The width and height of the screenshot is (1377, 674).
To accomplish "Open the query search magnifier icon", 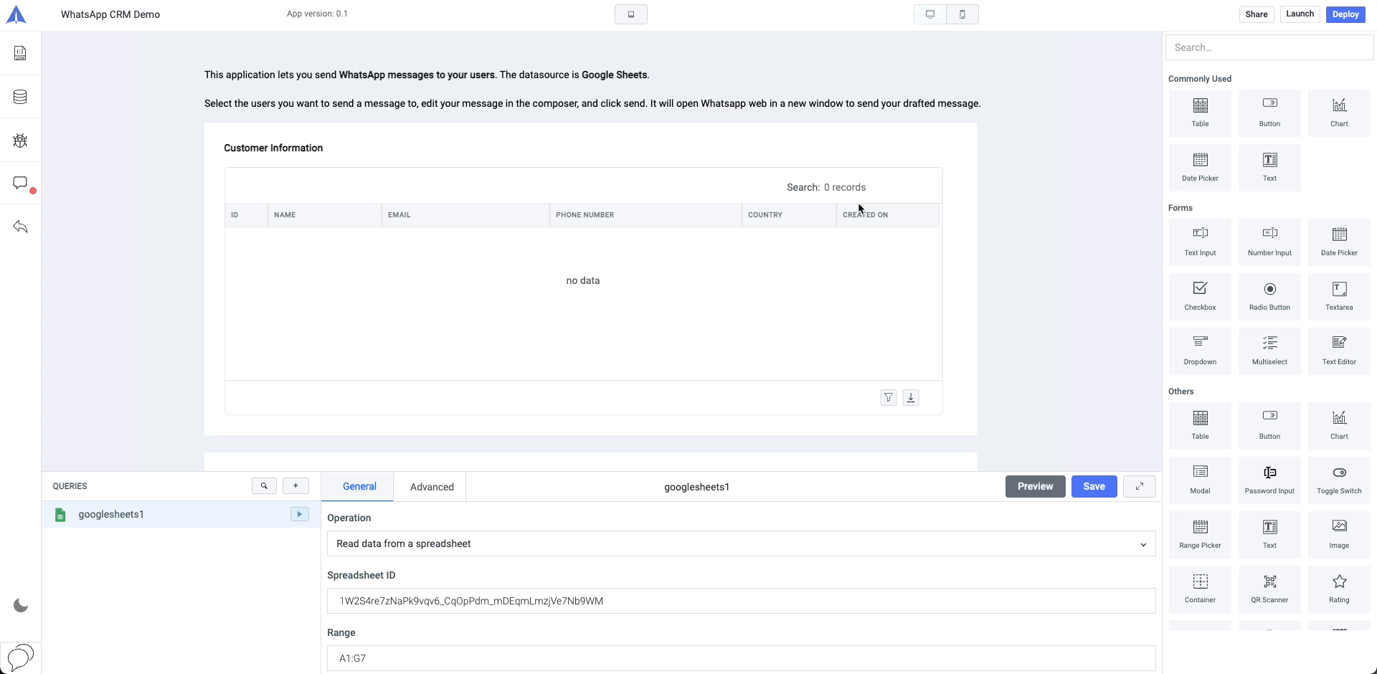I will [x=264, y=486].
